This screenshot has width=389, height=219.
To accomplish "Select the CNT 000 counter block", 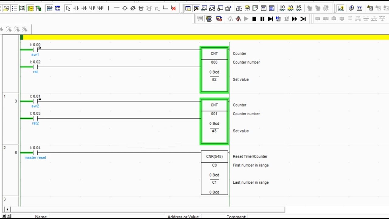I will tap(214, 70).
